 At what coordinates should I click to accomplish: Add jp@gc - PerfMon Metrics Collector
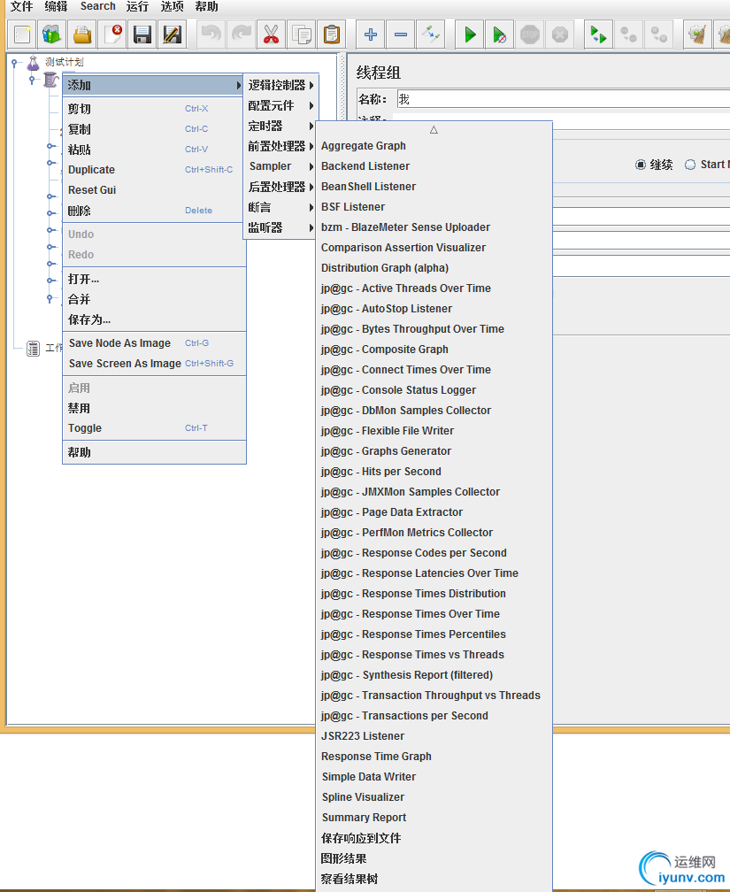click(434, 533)
